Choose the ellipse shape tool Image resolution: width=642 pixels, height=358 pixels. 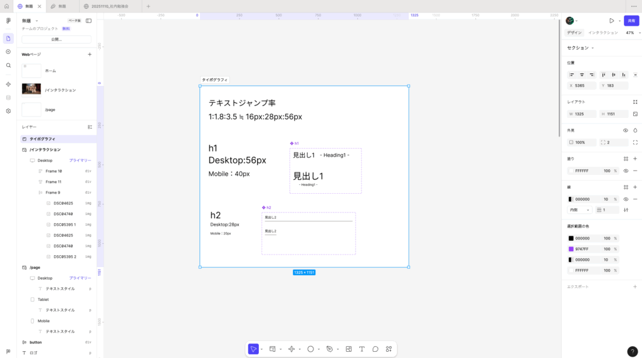[x=310, y=349]
